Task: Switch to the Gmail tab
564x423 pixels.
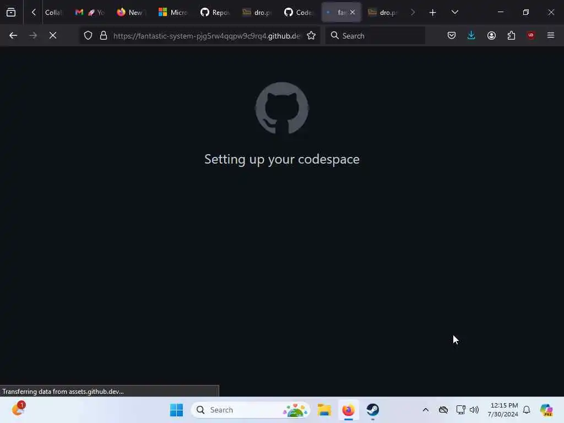Action: [x=89, y=12]
